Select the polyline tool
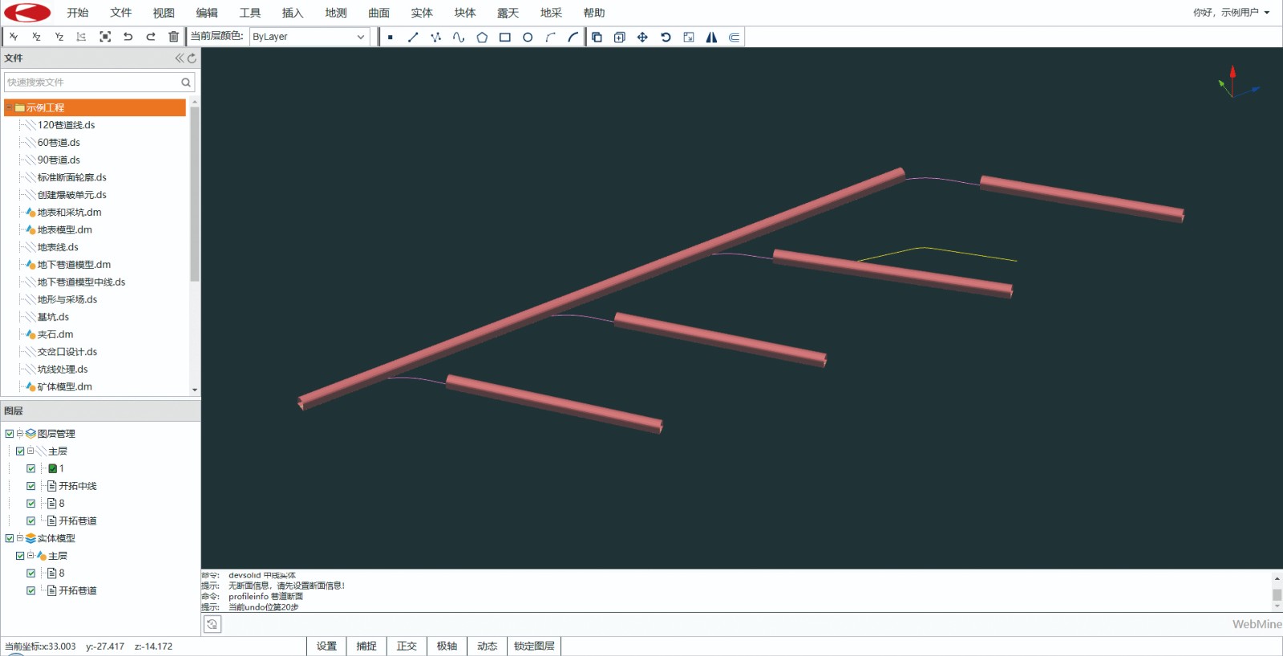Image resolution: width=1283 pixels, height=656 pixels. [435, 37]
